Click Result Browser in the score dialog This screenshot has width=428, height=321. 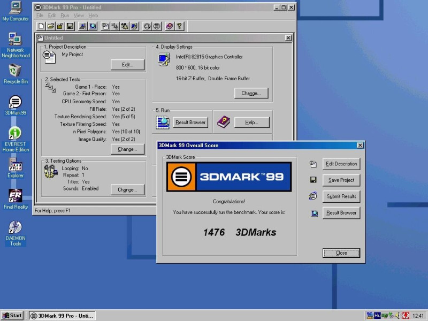tap(341, 213)
